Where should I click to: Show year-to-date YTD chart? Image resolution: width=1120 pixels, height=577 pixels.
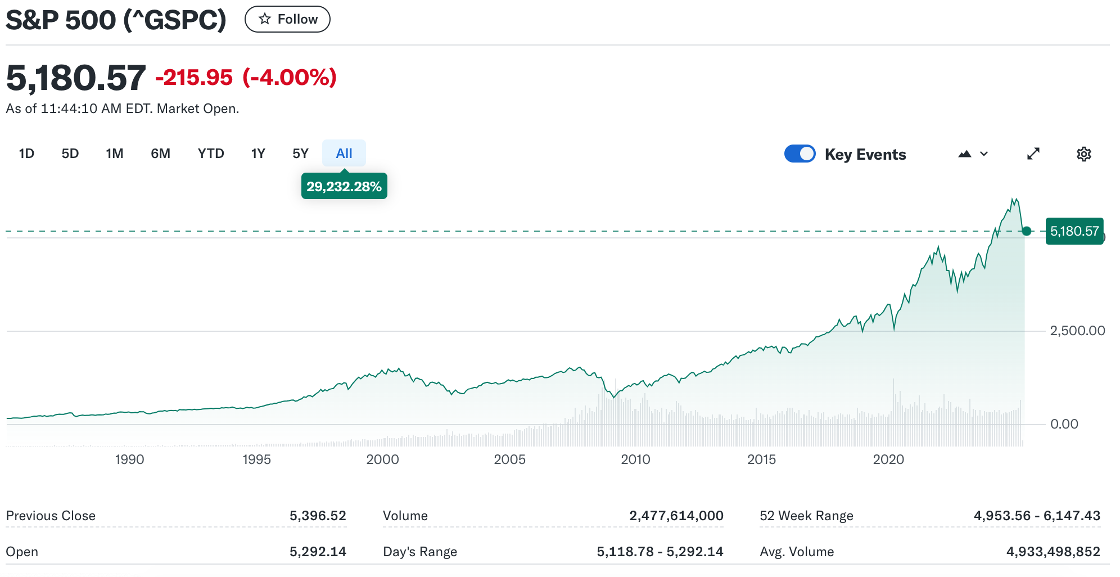click(211, 154)
